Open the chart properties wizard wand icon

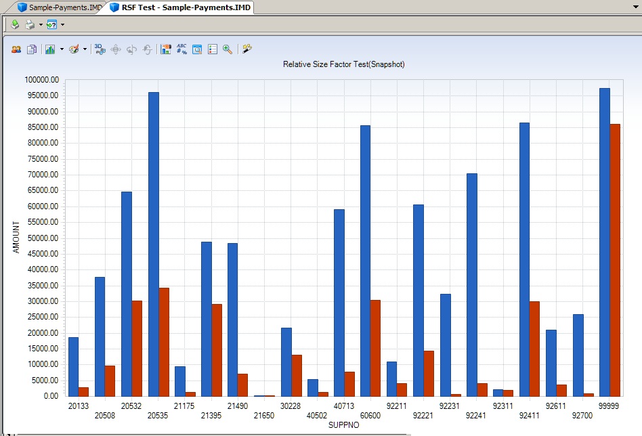coord(247,49)
